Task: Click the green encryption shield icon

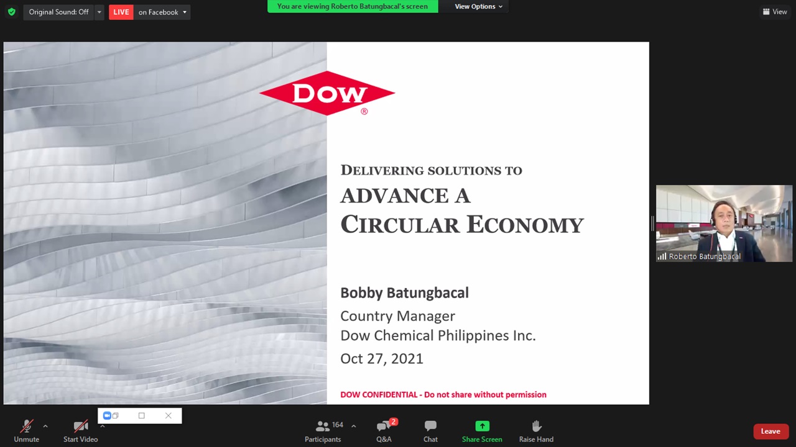Action: coord(11,12)
